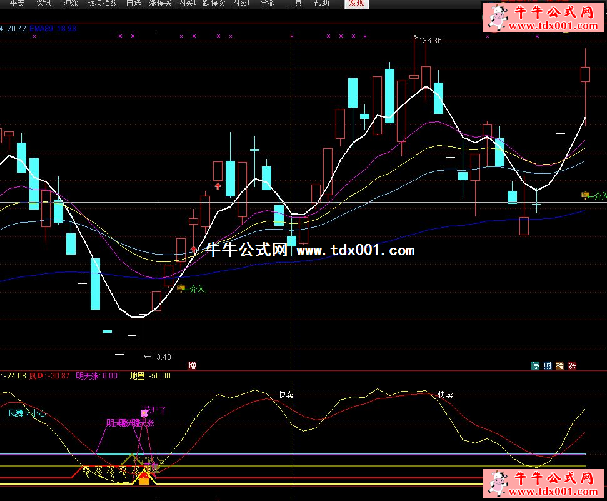Switch to the 发现 tab
The image size is (607, 501).
tap(356, 3)
